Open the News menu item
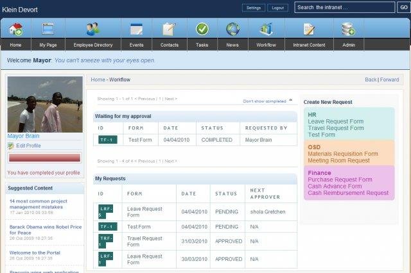411x273 pixels. pyautogui.click(x=232, y=45)
